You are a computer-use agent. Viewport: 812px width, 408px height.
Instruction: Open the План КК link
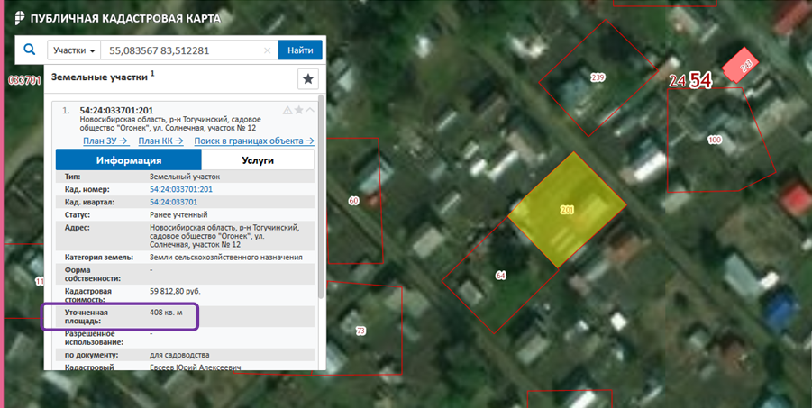pos(160,141)
